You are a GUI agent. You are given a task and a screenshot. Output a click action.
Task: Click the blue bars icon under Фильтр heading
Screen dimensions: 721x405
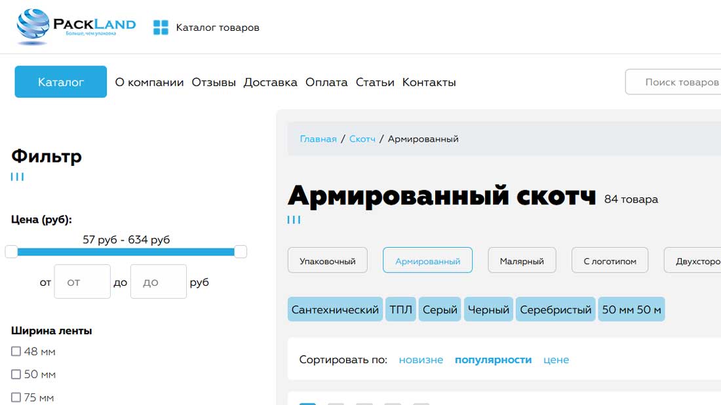click(x=17, y=176)
